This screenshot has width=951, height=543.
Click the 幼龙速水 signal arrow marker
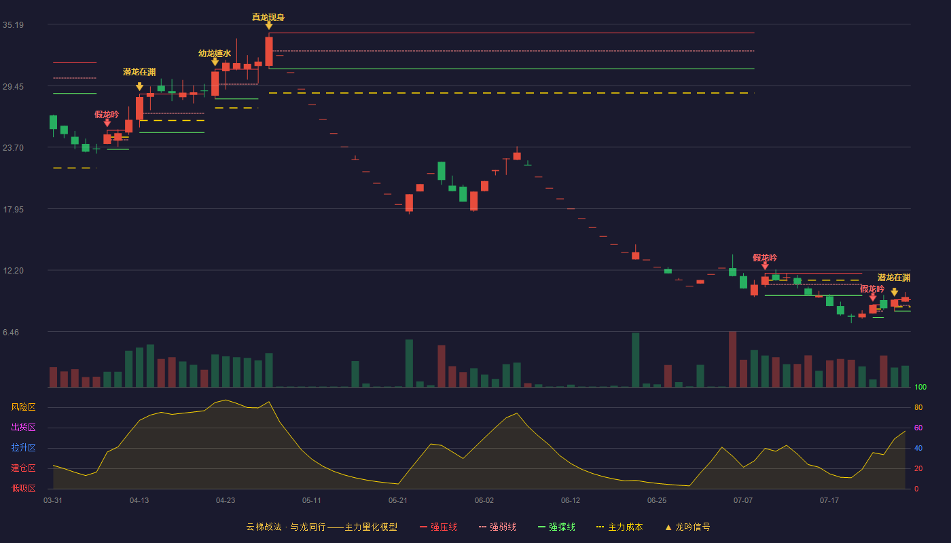point(215,62)
